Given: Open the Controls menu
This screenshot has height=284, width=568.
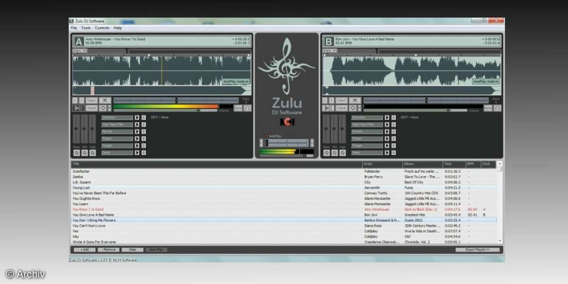Looking at the screenshot, I should tap(102, 27).
